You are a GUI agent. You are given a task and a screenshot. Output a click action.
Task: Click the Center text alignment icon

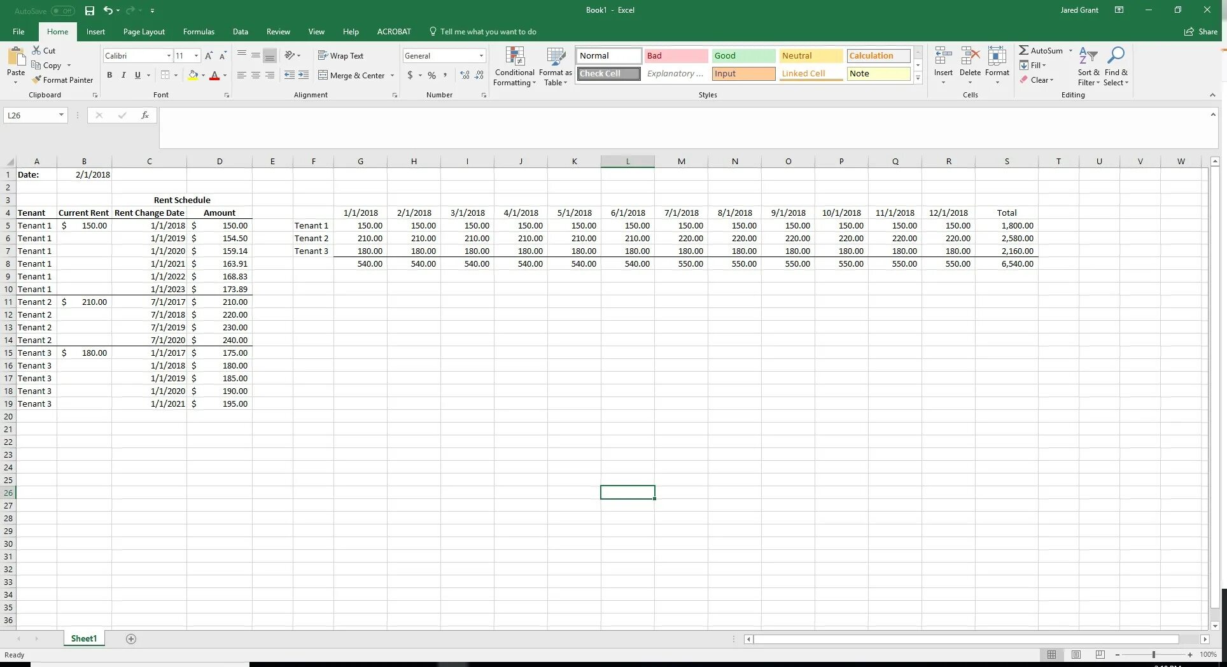click(x=256, y=75)
